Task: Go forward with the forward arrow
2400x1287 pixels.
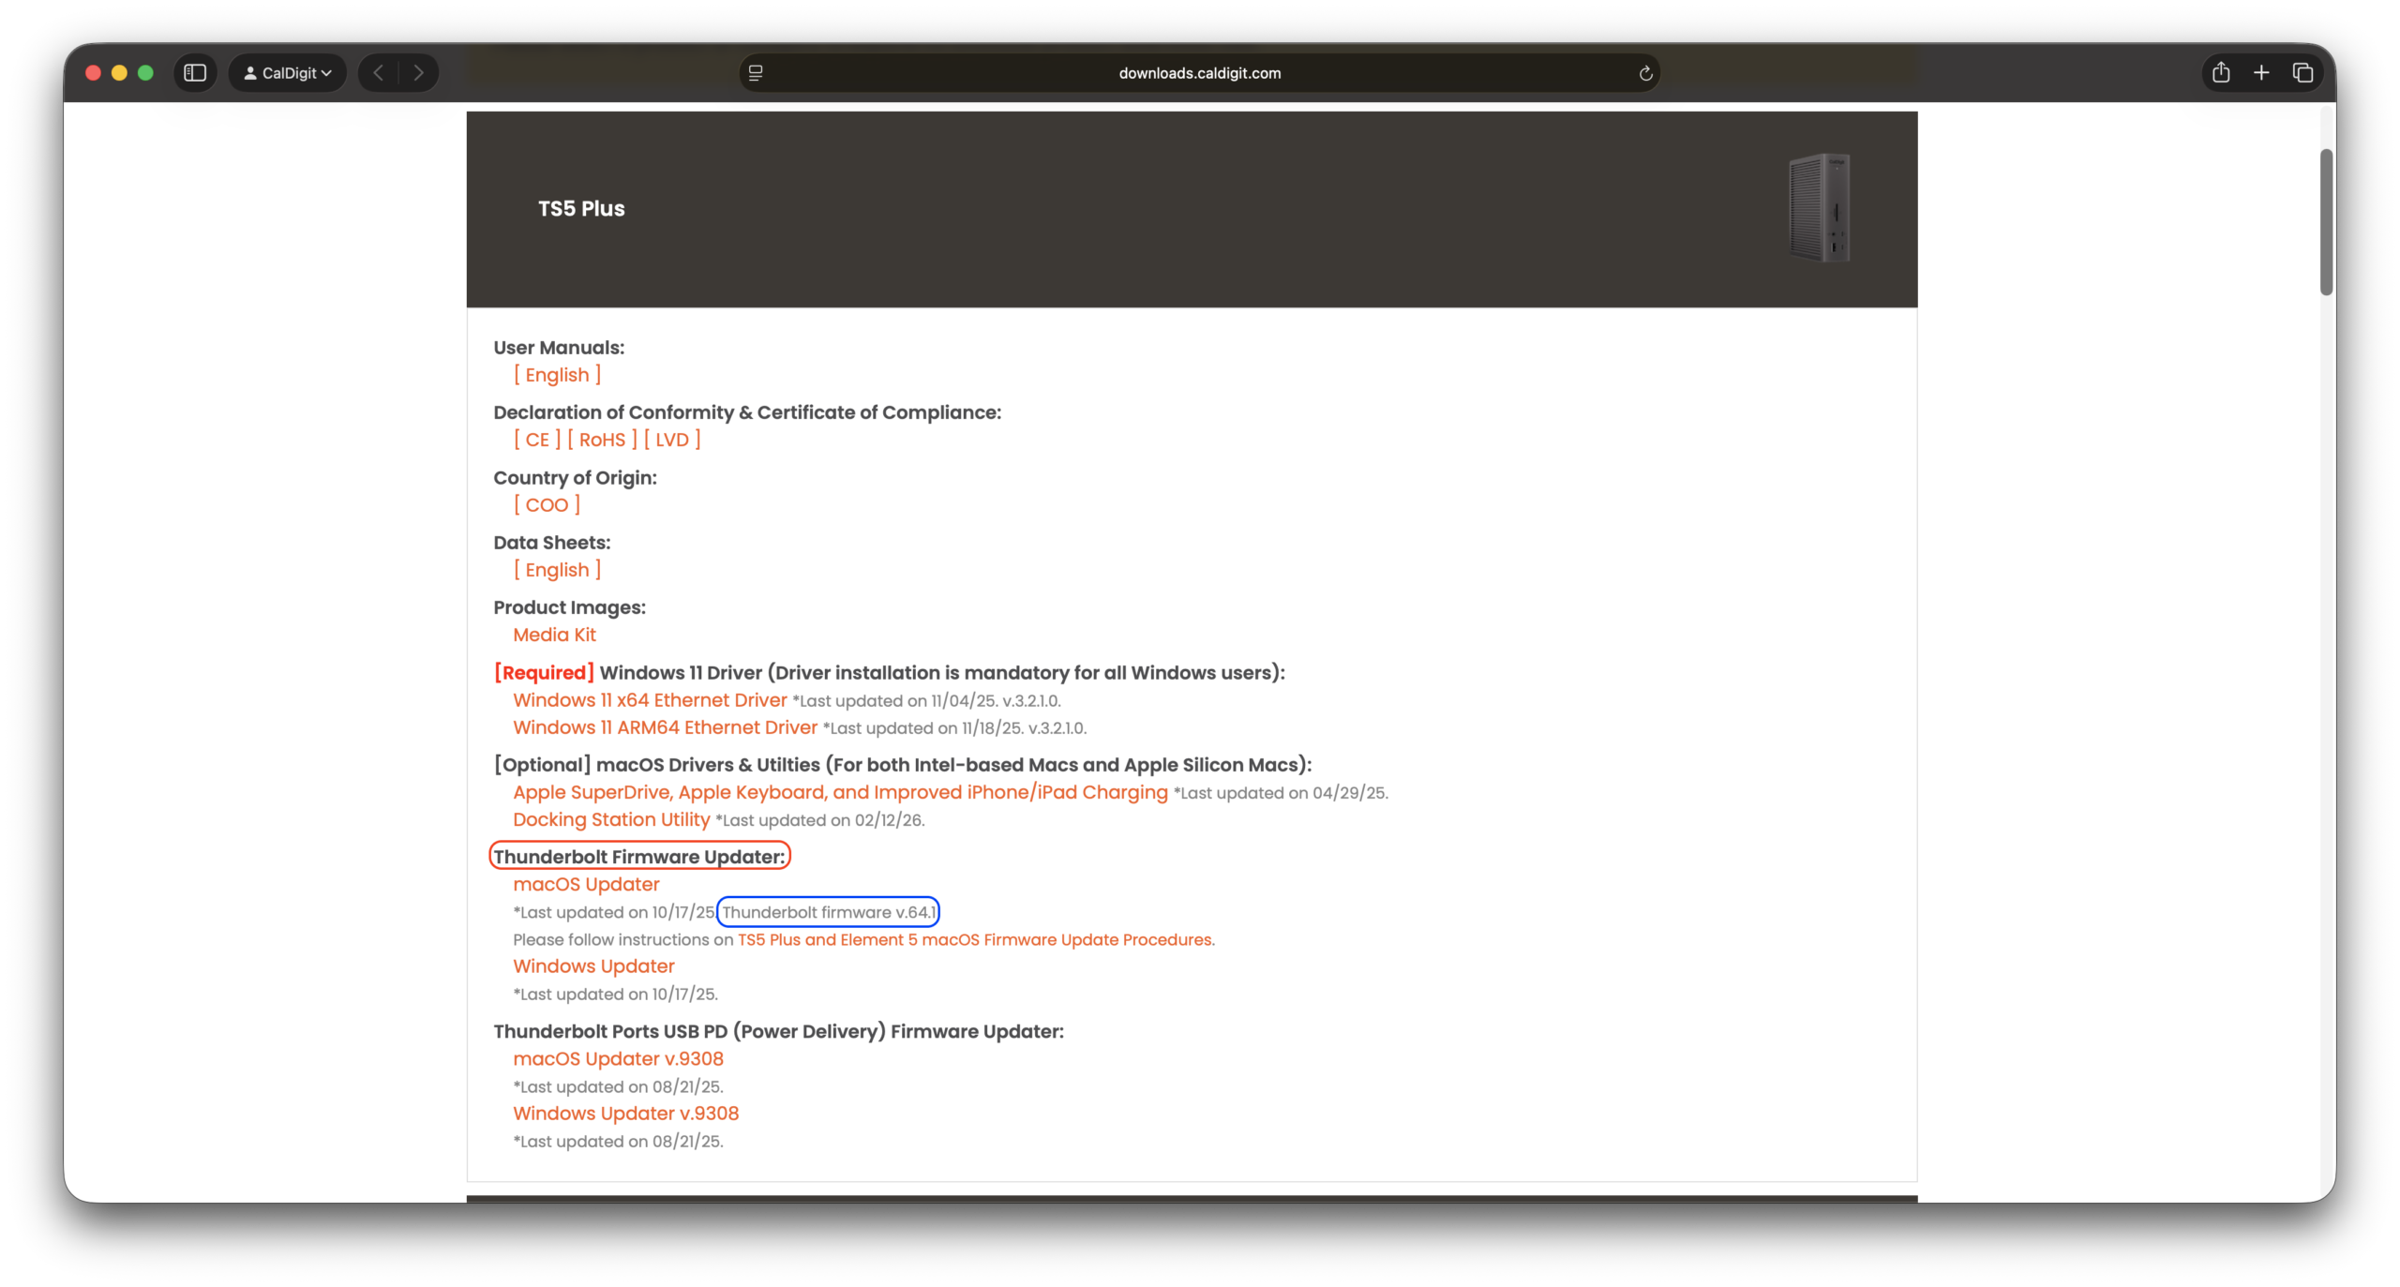Action: 418,73
